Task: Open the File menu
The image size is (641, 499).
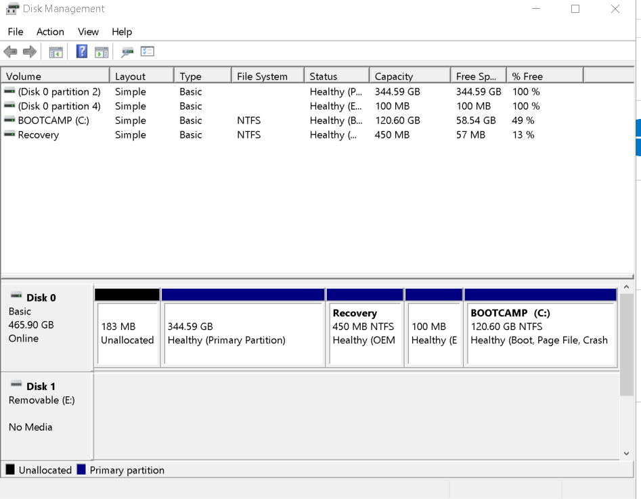Action: (16, 32)
